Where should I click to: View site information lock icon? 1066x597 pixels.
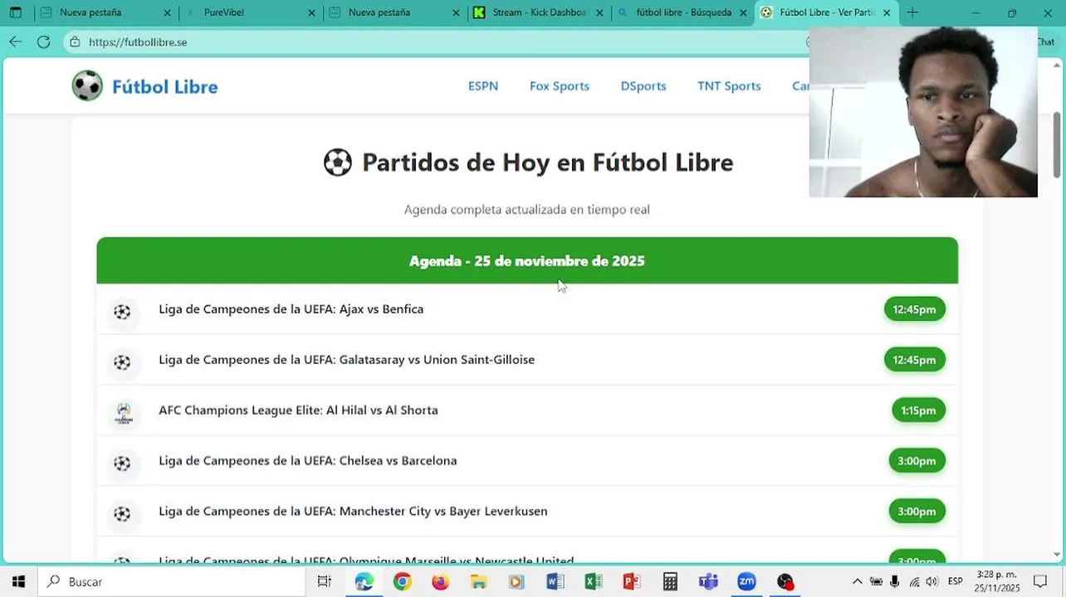(x=76, y=41)
